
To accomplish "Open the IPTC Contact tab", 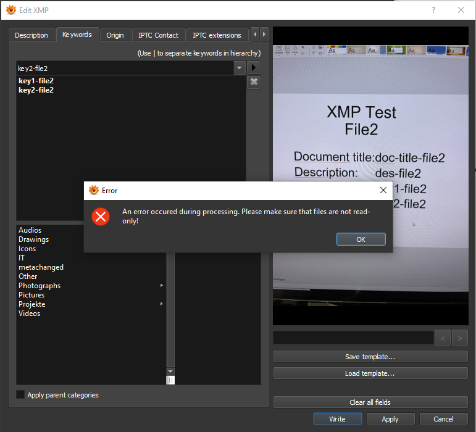I will 158,35.
